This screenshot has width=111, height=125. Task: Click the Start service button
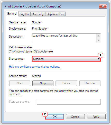click(20, 83)
